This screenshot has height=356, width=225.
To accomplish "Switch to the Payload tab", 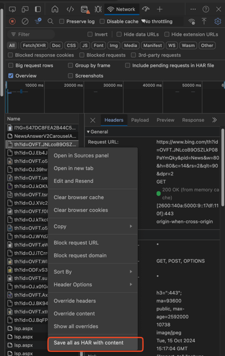I will 140,120.
